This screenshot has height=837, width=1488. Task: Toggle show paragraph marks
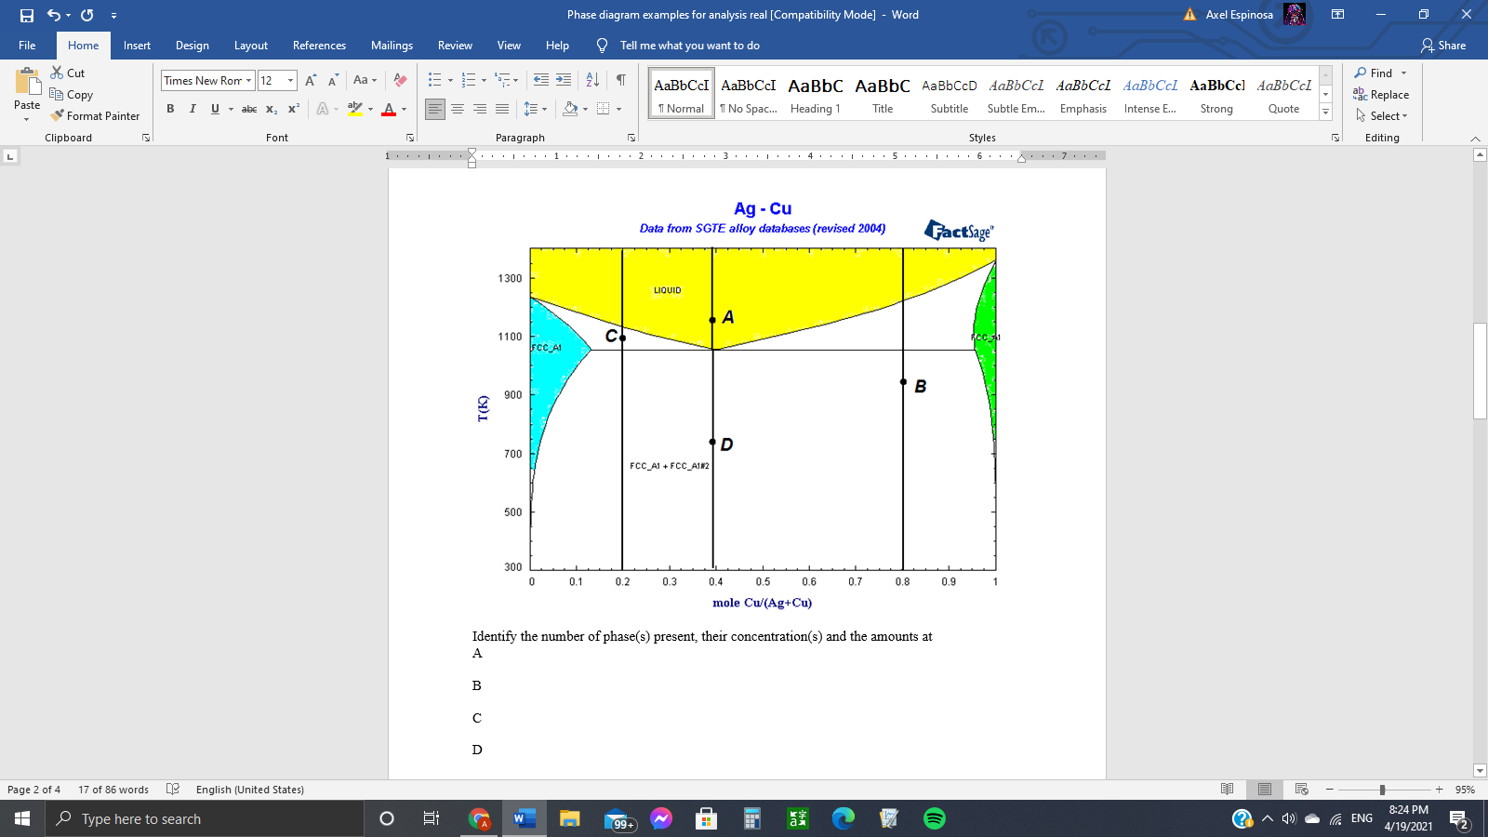(x=621, y=80)
